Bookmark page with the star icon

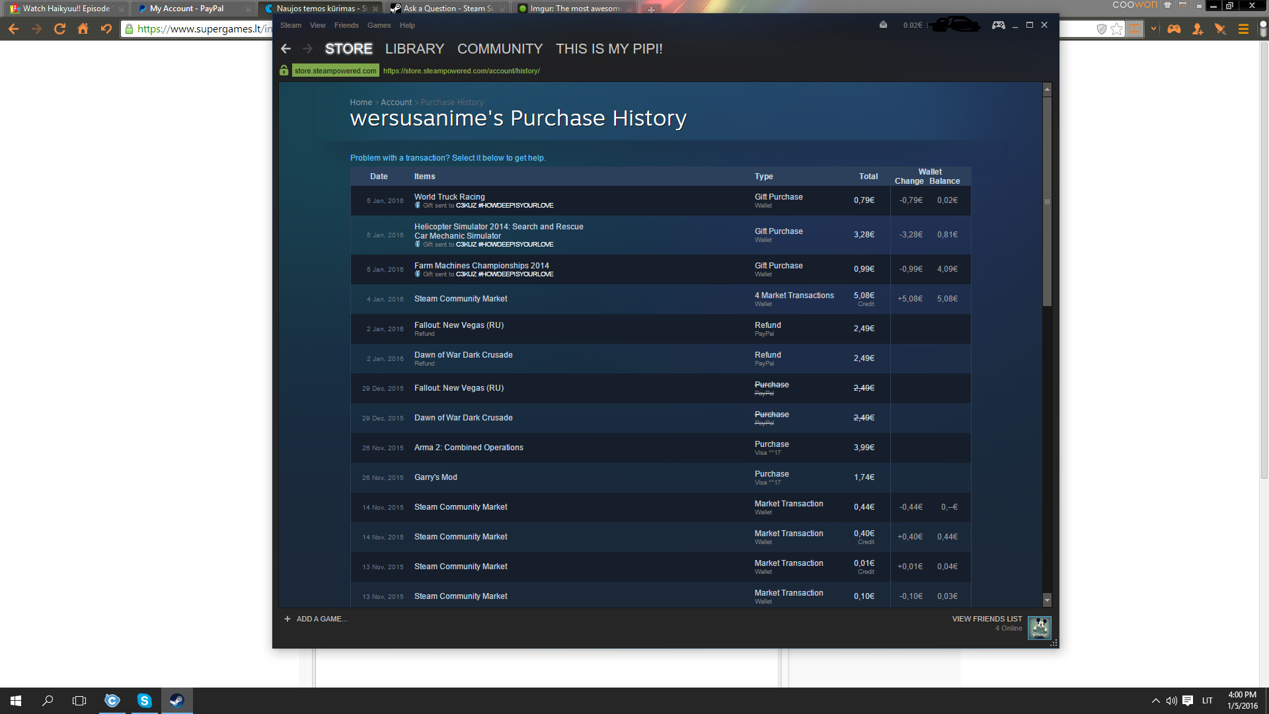click(x=1116, y=29)
